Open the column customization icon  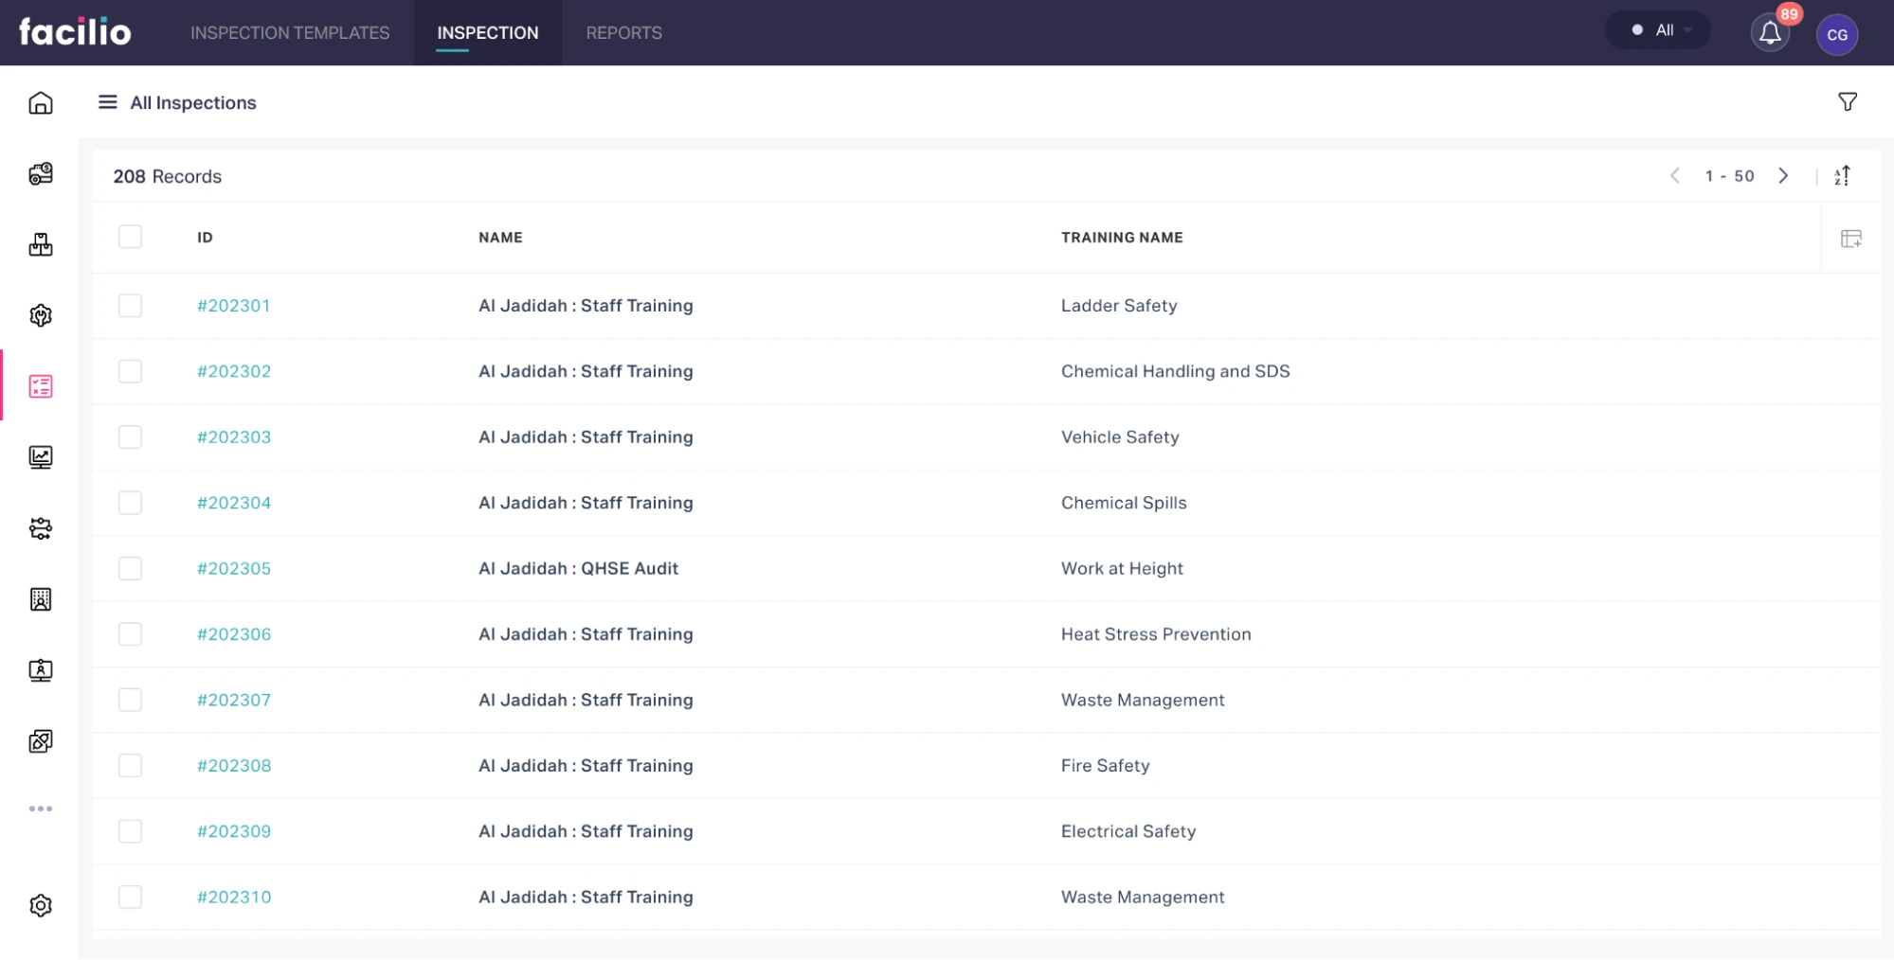[1850, 239]
